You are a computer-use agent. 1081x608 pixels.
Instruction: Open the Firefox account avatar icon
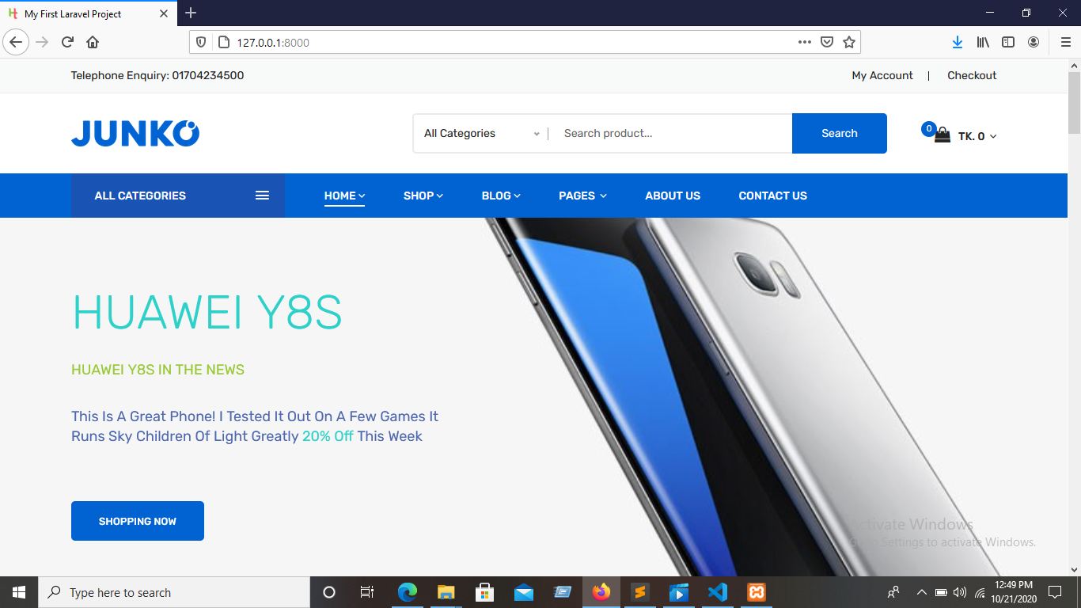(1034, 42)
